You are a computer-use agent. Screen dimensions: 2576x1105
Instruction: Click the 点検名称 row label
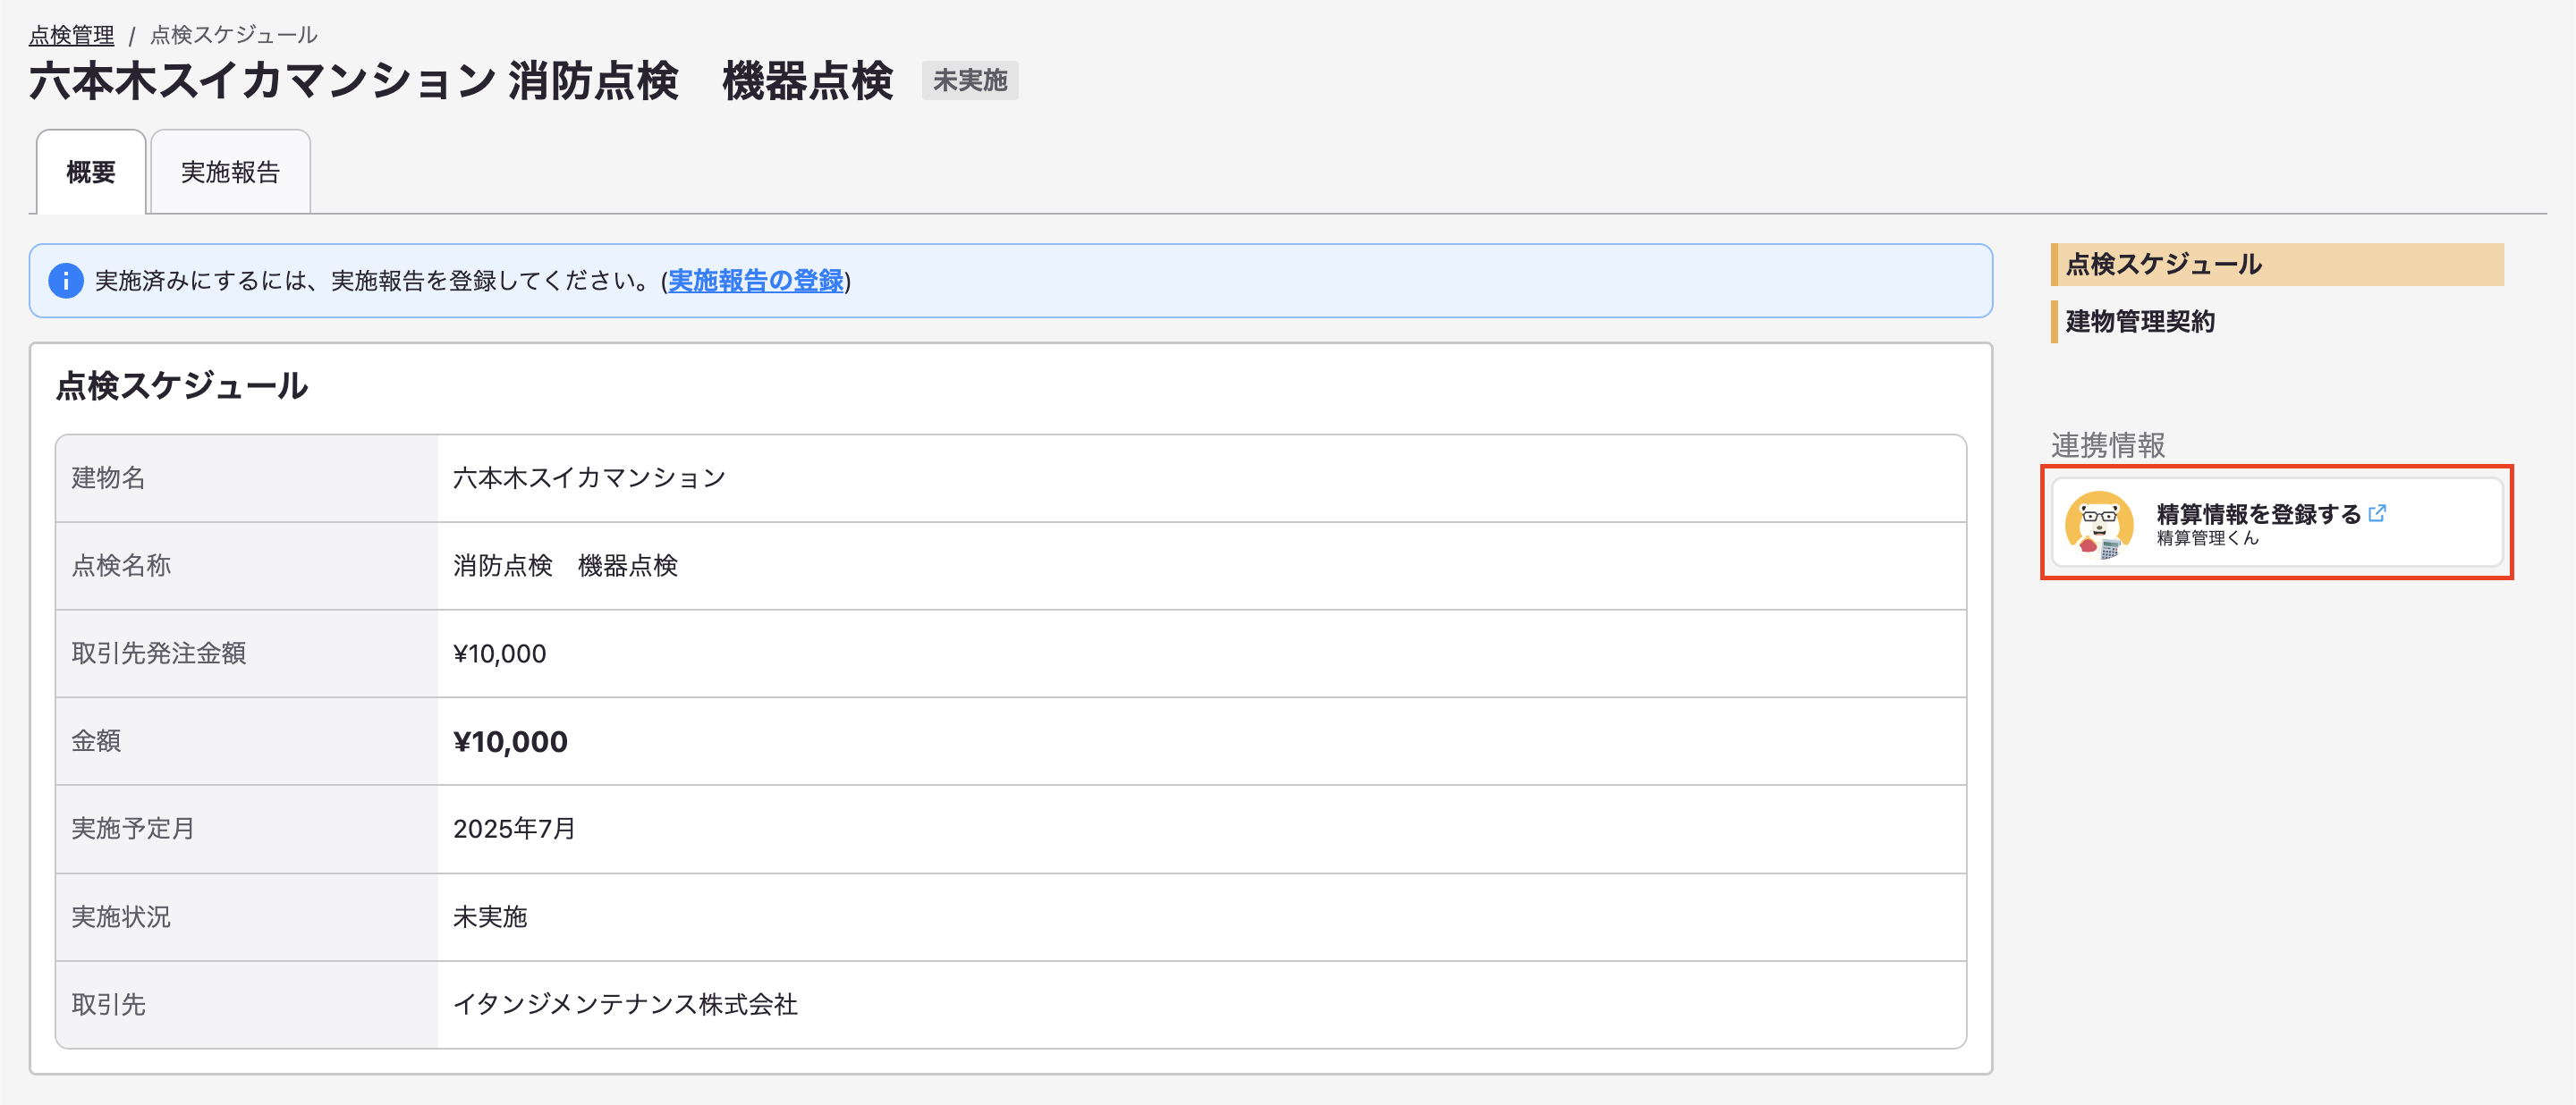(x=121, y=566)
